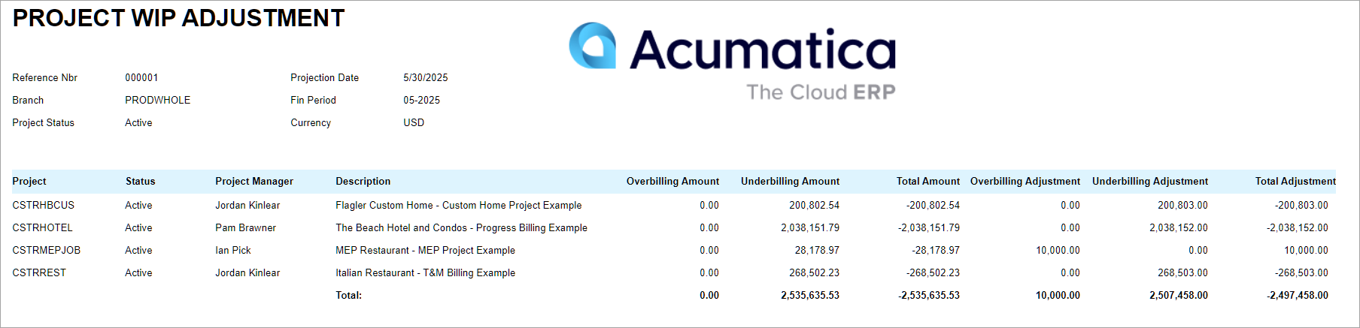
Task: Click the Acumatica logo icon
Action: click(592, 46)
